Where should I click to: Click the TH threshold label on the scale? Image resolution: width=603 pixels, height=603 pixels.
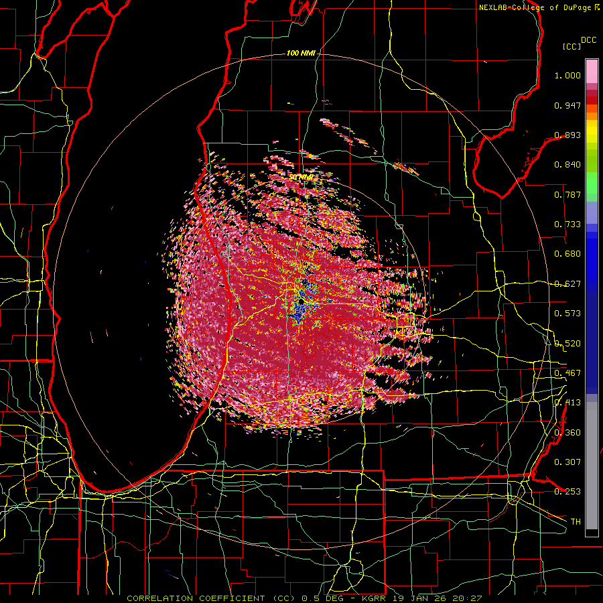tap(576, 522)
